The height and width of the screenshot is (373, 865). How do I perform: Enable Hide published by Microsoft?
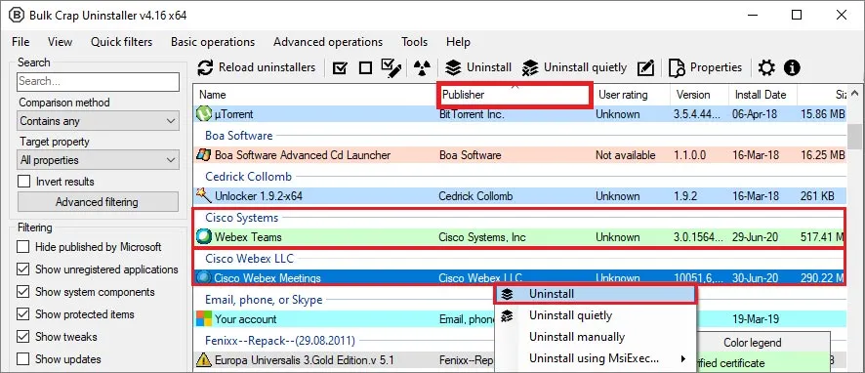pyautogui.click(x=23, y=247)
